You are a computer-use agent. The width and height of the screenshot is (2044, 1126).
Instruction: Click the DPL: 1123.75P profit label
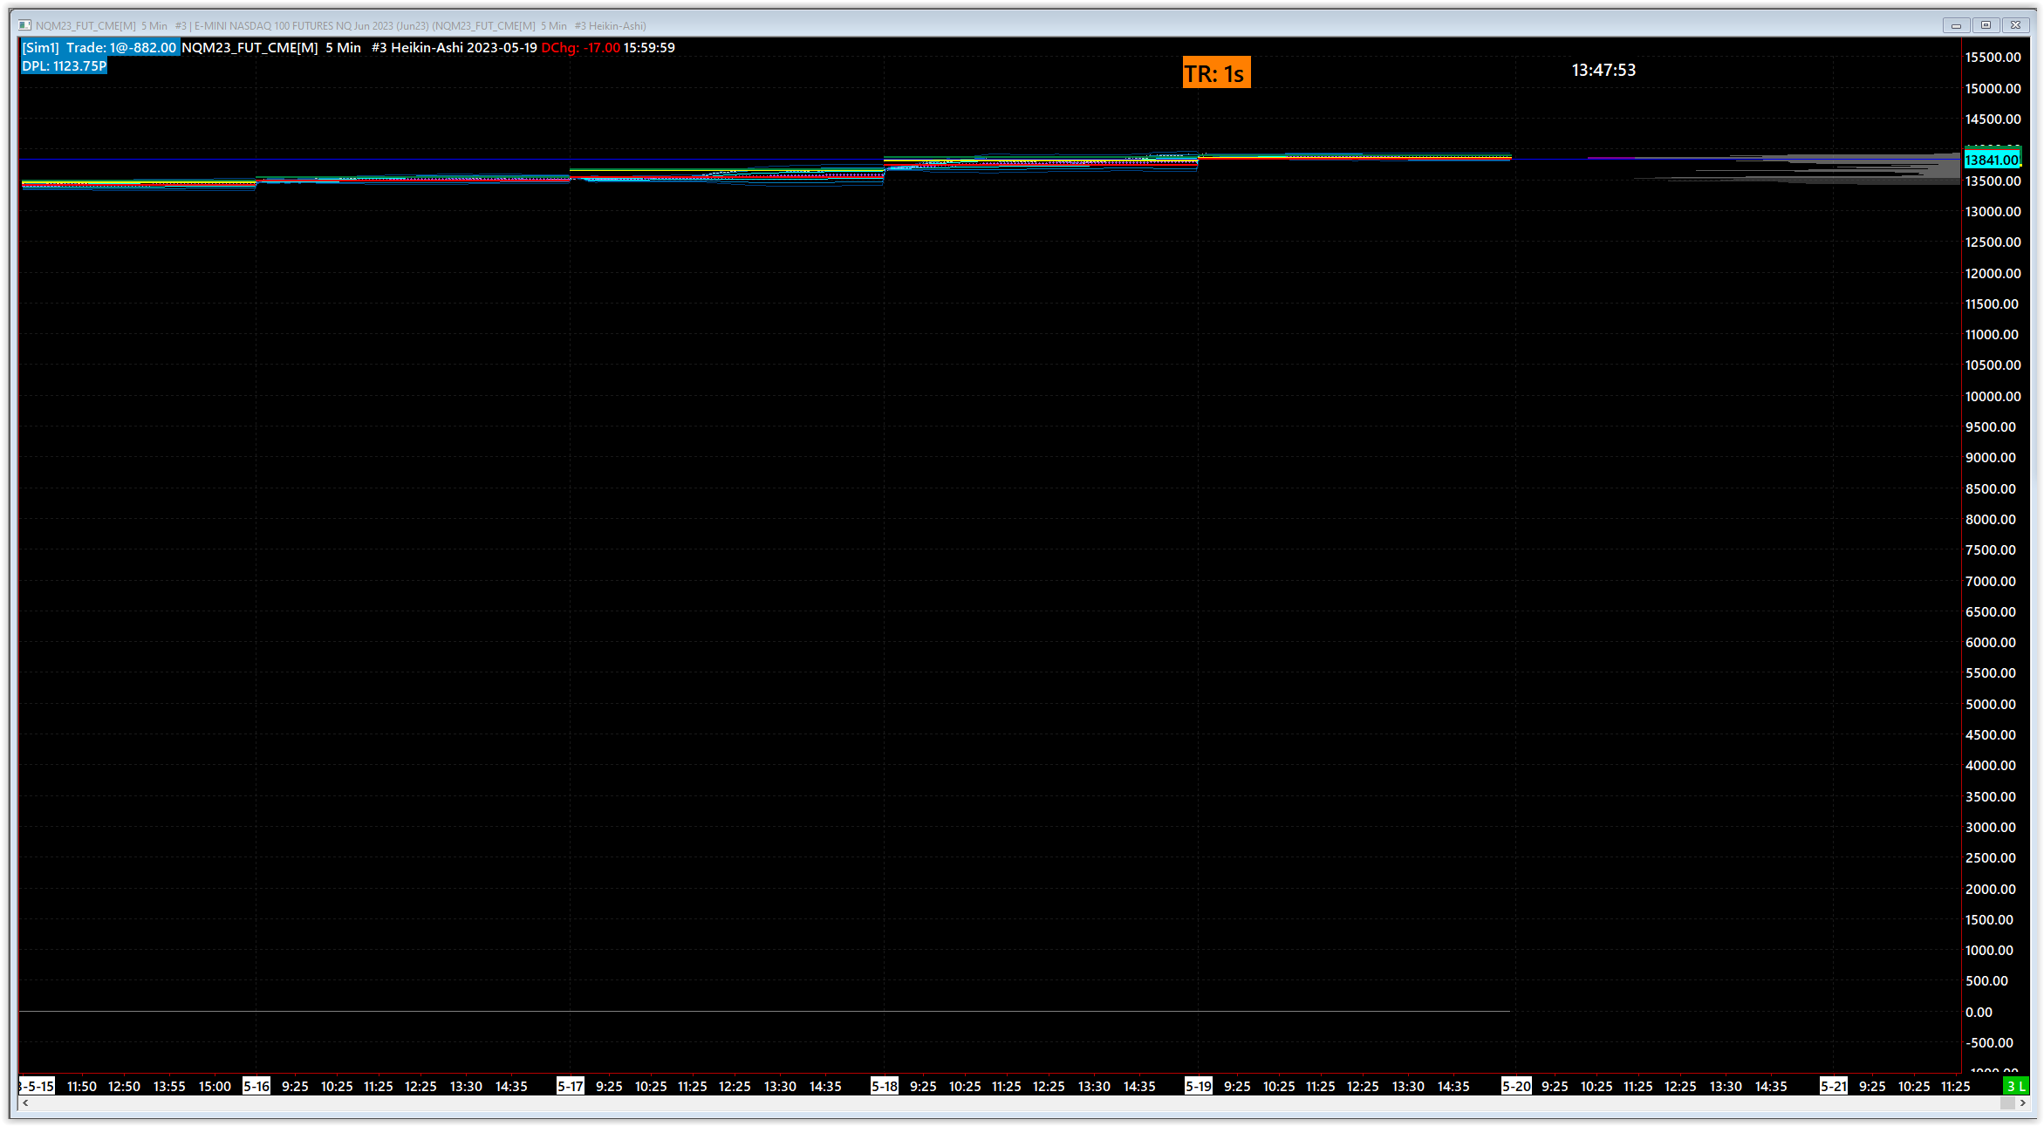64,66
